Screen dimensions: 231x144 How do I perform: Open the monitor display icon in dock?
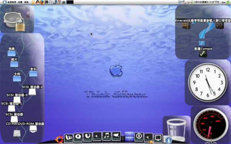point(158,138)
